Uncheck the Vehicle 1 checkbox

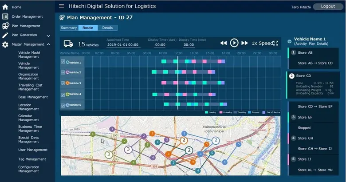[x=63, y=62]
